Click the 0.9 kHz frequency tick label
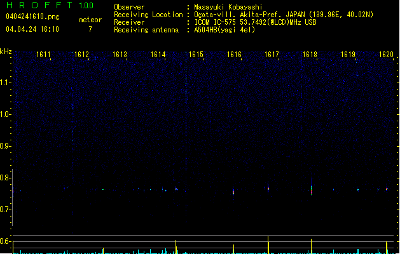This screenshot has width=400, height=254. click(x=5, y=146)
